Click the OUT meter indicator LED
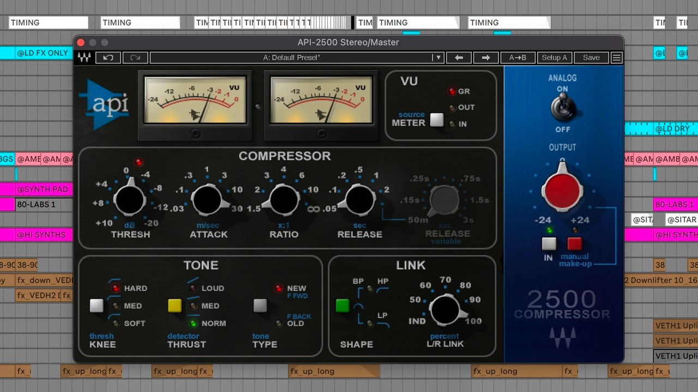Viewport: 698px width, 392px height. [x=452, y=108]
